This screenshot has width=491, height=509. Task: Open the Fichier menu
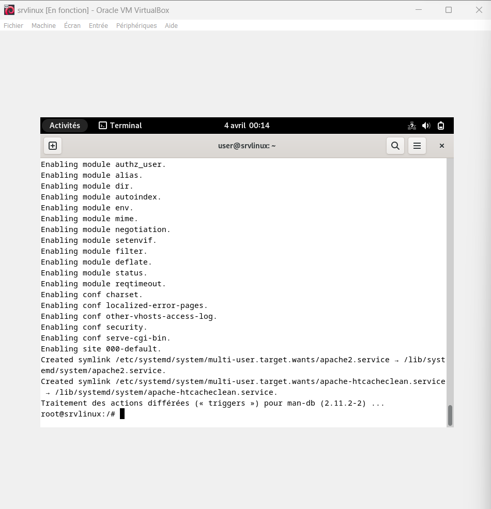click(13, 25)
